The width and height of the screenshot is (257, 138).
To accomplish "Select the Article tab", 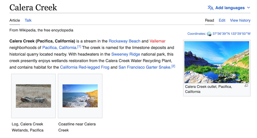I will coord(15,20).
